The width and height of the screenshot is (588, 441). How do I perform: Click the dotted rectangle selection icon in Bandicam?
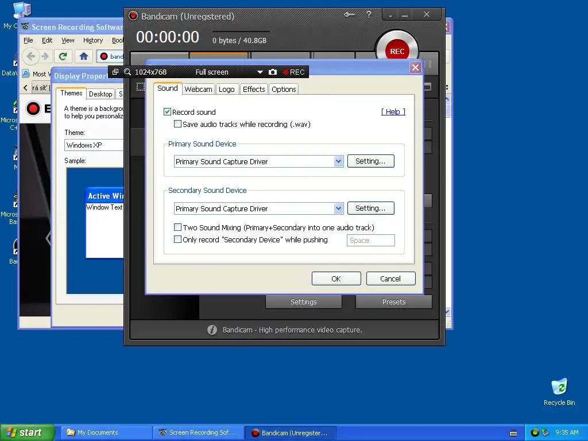coord(140,87)
